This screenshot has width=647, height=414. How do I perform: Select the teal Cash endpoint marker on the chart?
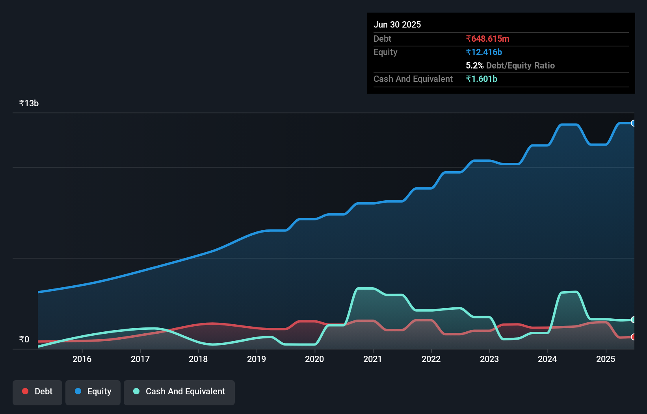coord(633,320)
